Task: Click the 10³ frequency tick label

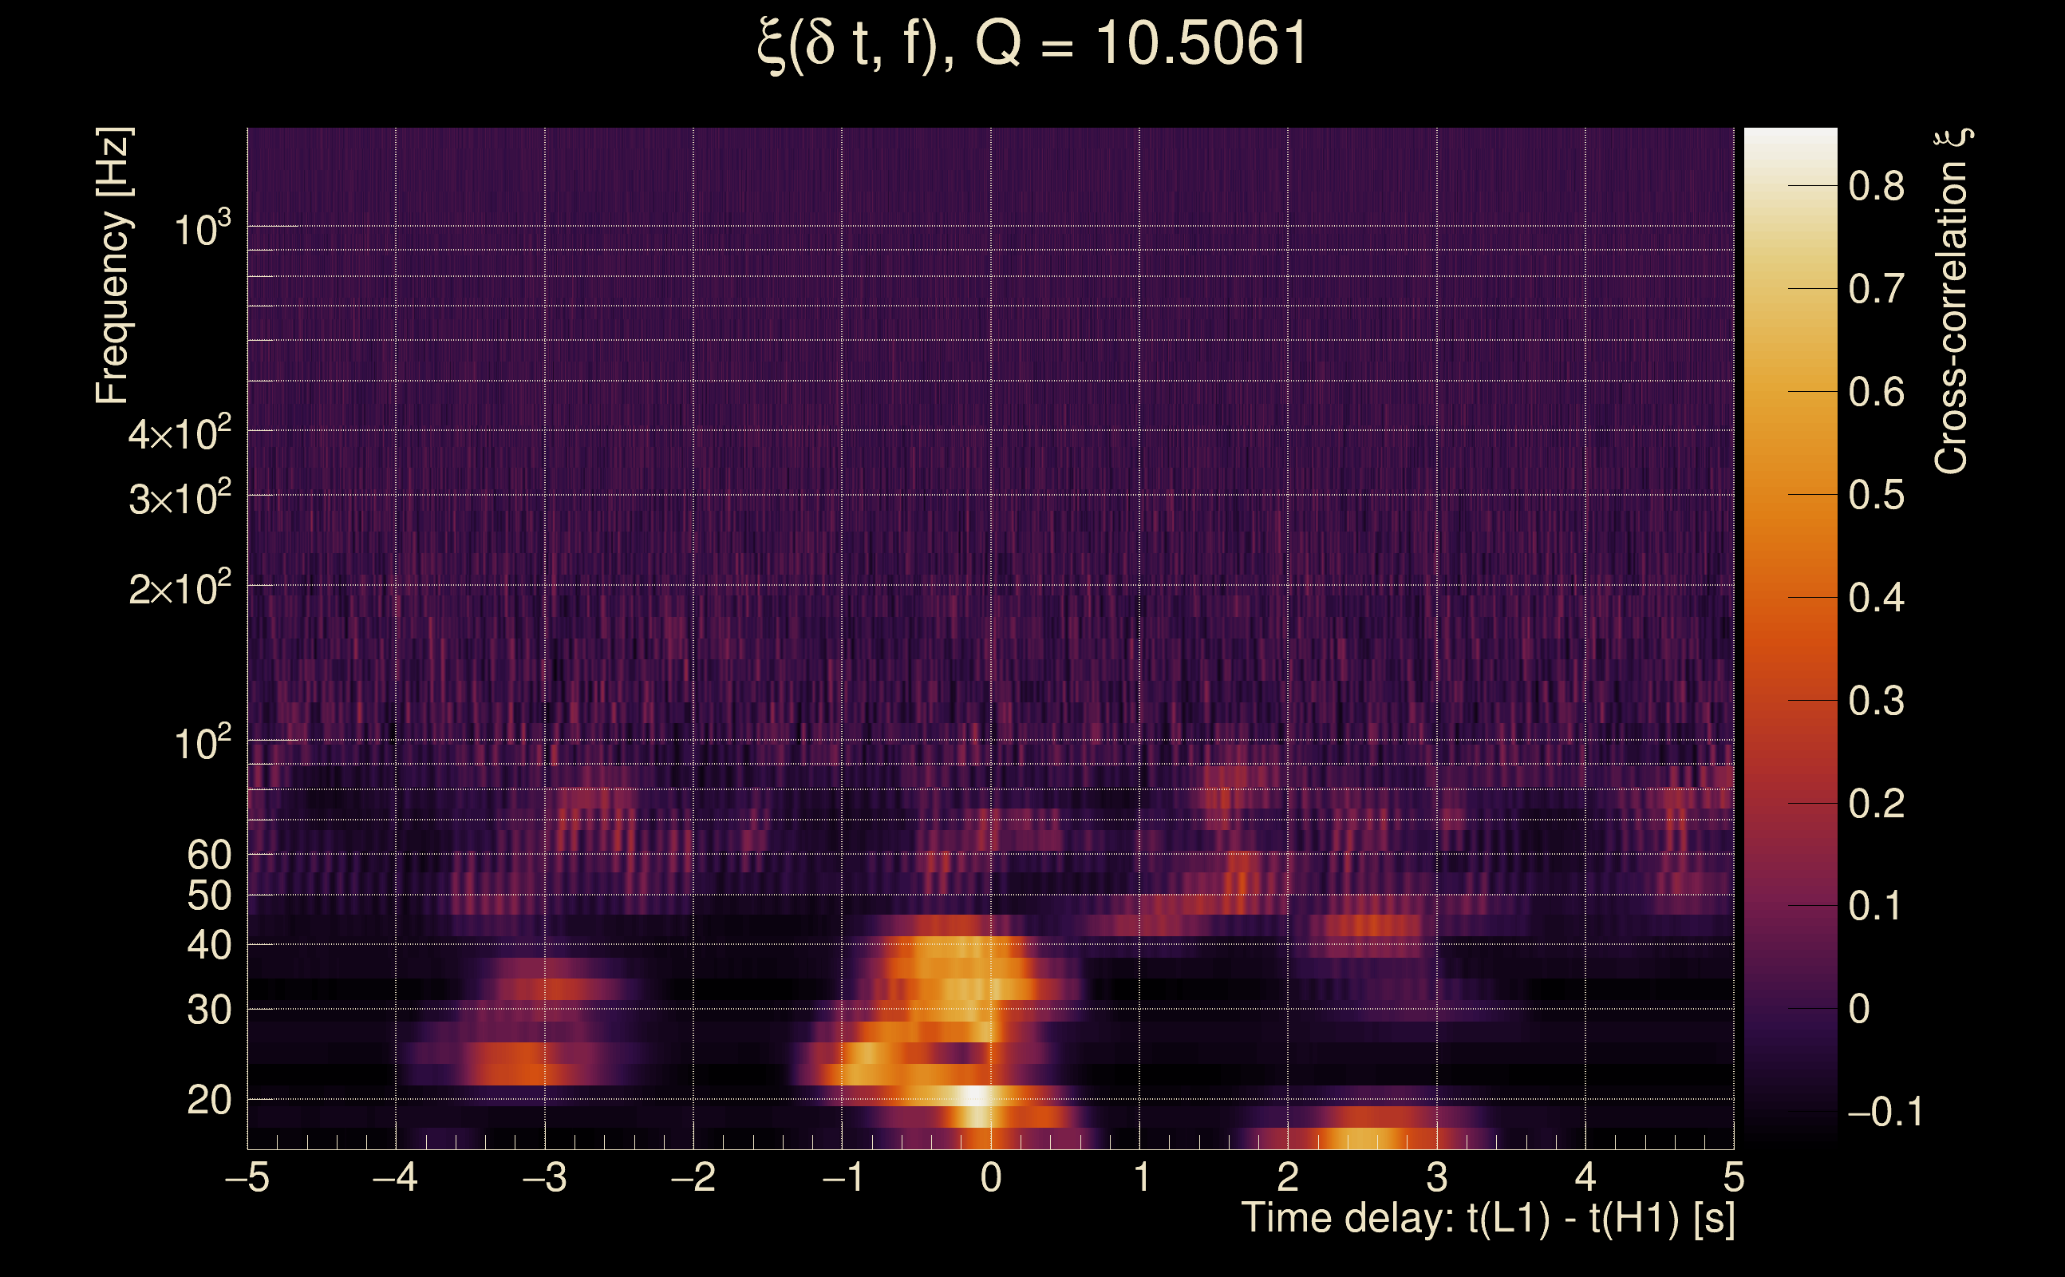Action: click(x=202, y=229)
